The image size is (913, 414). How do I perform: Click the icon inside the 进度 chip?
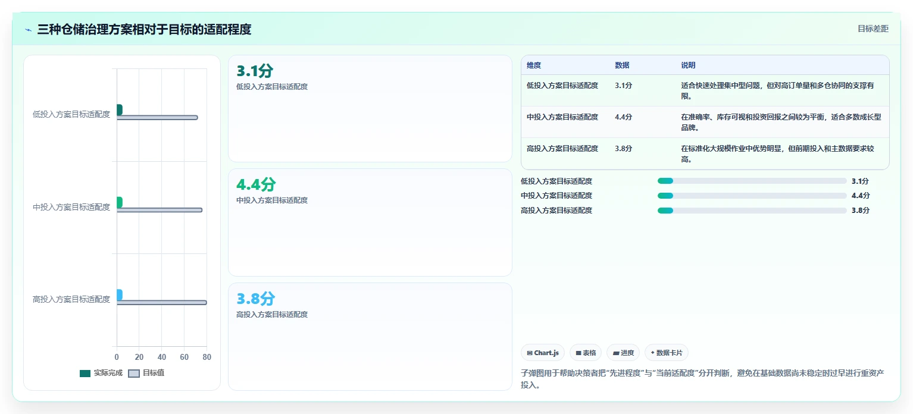(615, 353)
